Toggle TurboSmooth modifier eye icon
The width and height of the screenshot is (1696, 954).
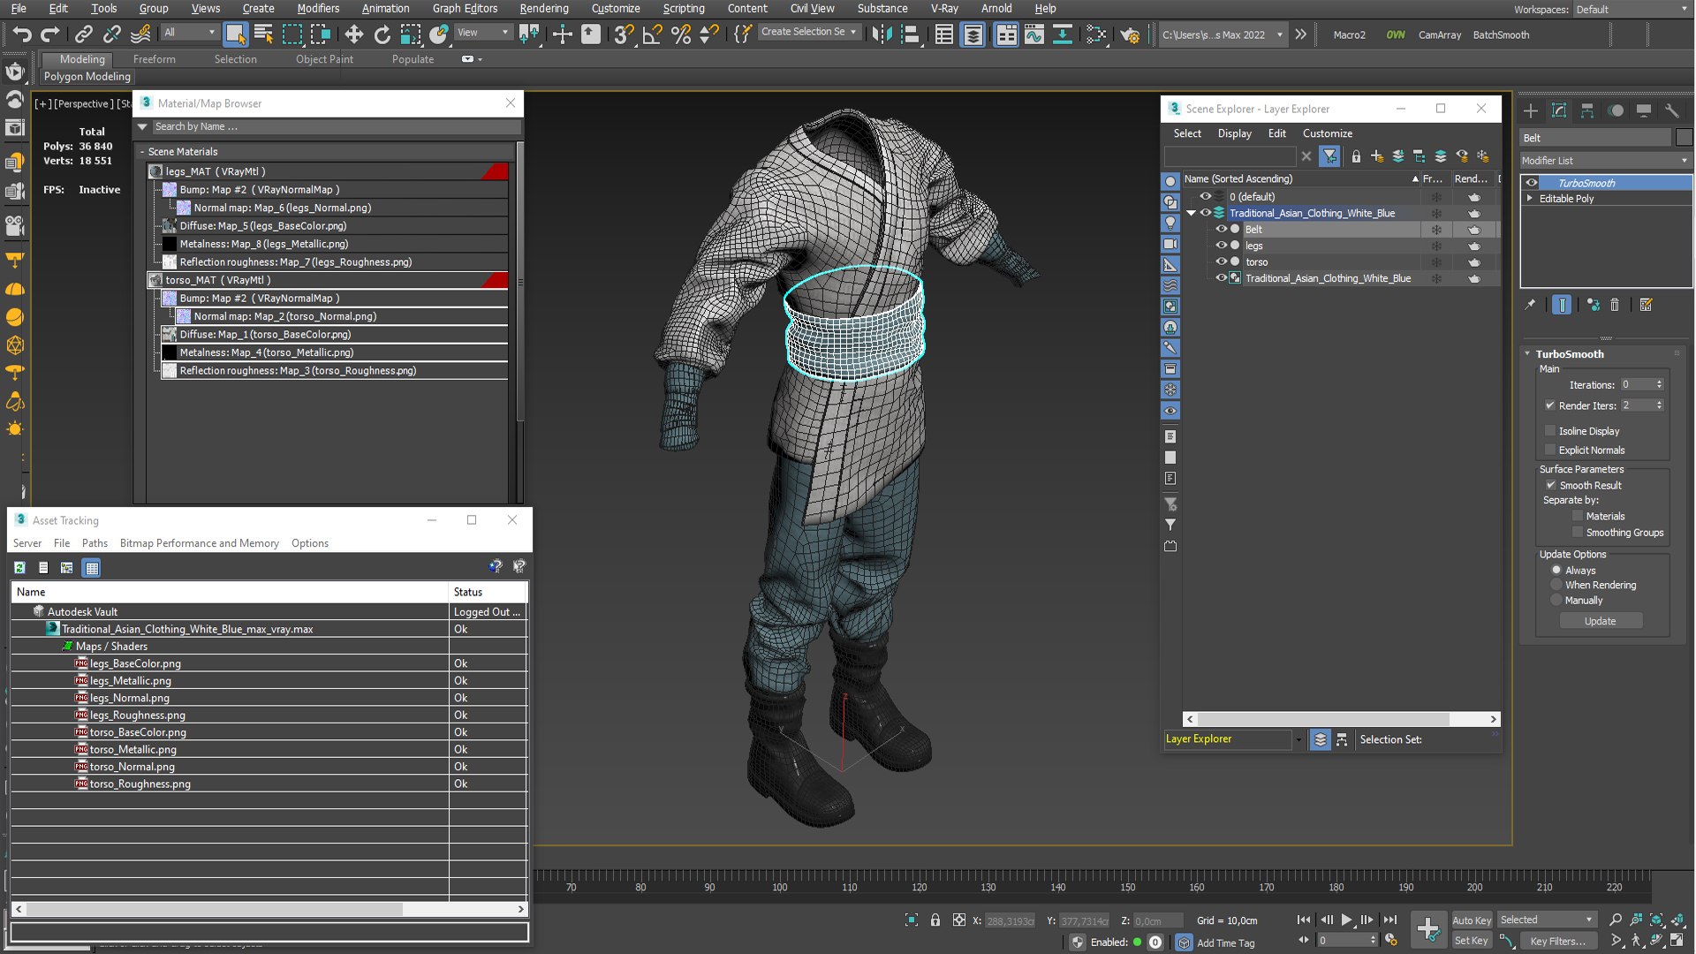1532,183
